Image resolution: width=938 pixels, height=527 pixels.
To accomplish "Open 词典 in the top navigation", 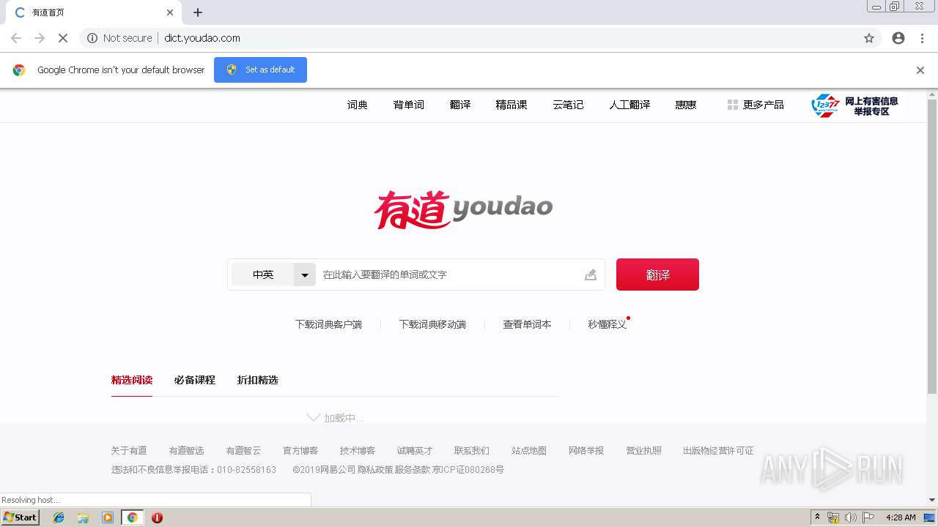I will point(358,105).
